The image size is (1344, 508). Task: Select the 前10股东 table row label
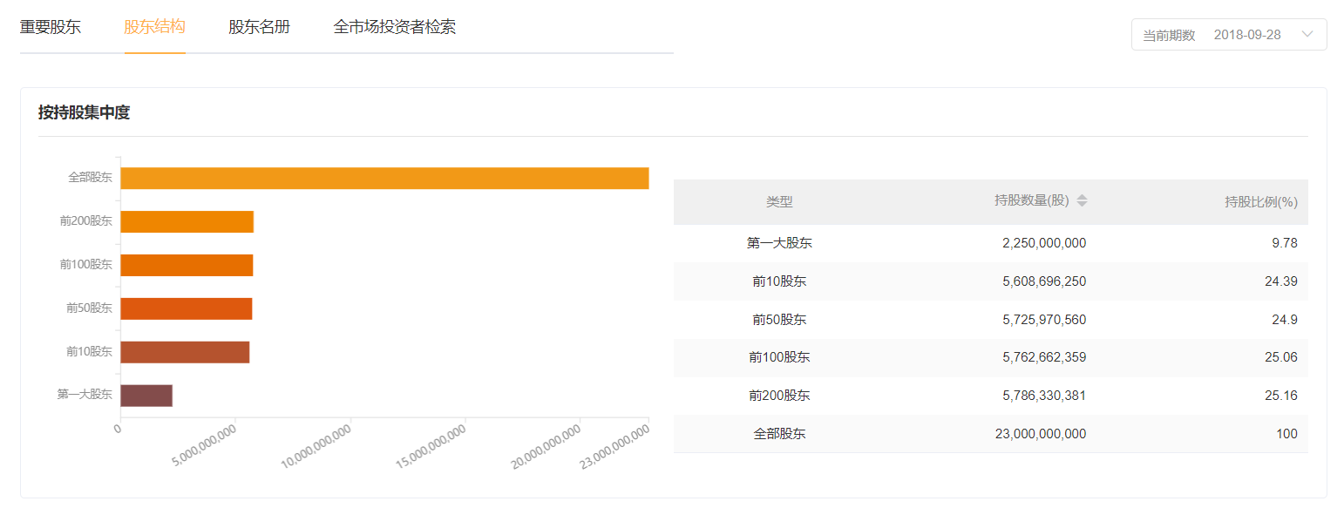tap(779, 281)
